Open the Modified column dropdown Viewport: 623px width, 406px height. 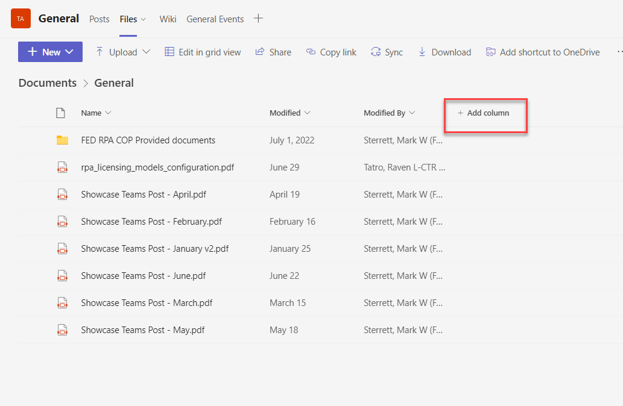coord(307,113)
